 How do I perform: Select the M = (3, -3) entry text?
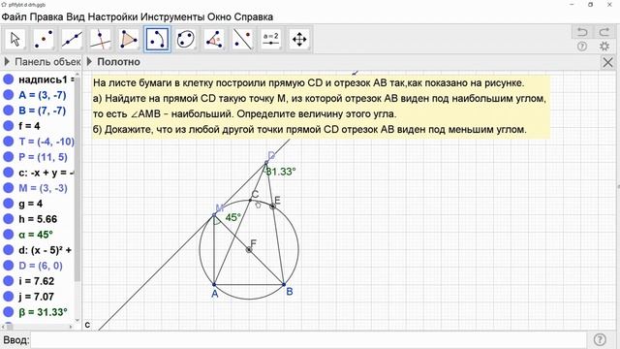pos(43,188)
